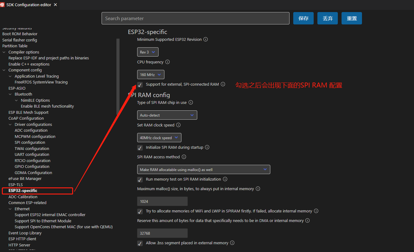The height and width of the screenshot is (252, 414).
Task: Show info for Reserve bytes for DMA memory
Action: [x=307, y=220]
